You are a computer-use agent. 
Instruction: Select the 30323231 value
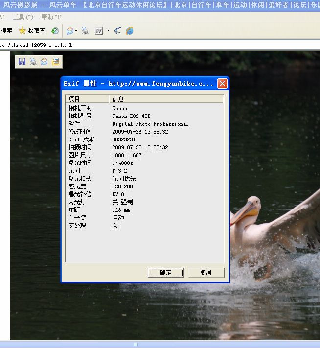tap(124, 139)
